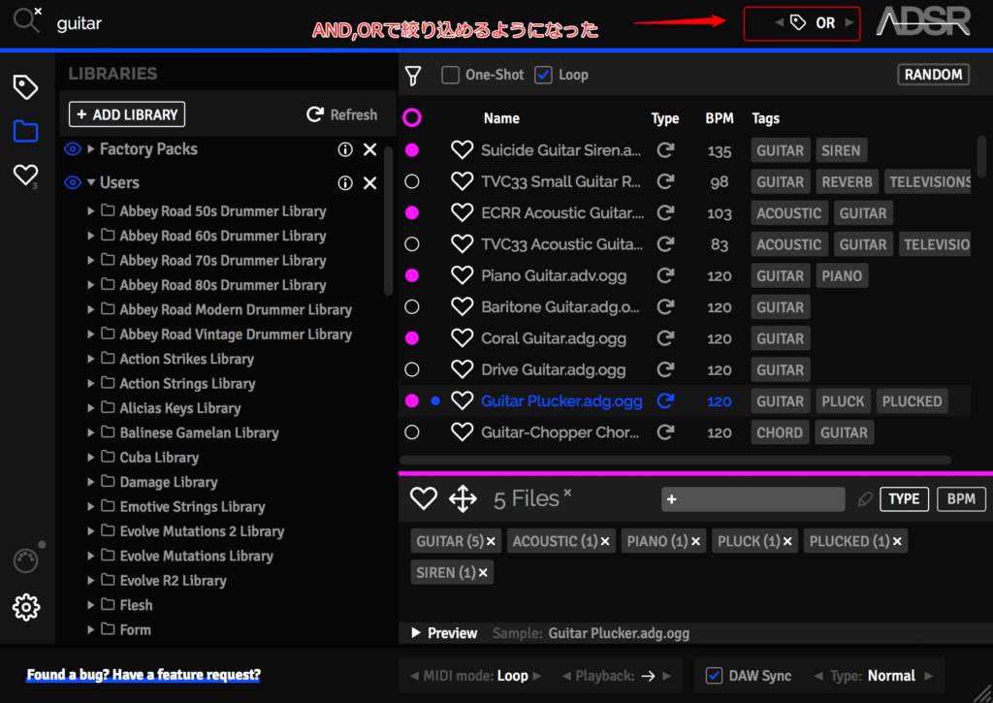Favorite the Piano Guitar.adv.ogg sample
The width and height of the screenshot is (993, 703).
pyautogui.click(x=463, y=276)
